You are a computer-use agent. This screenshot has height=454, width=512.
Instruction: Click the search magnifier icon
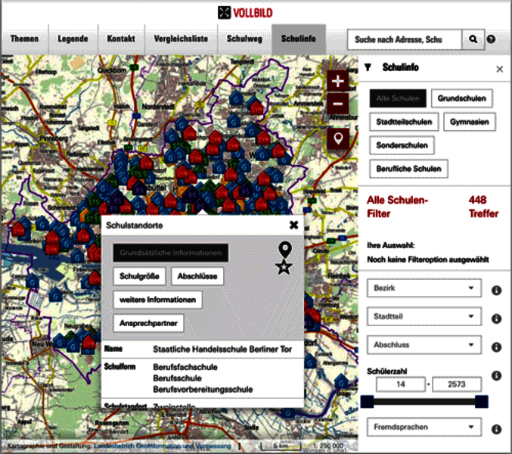pos(473,39)
